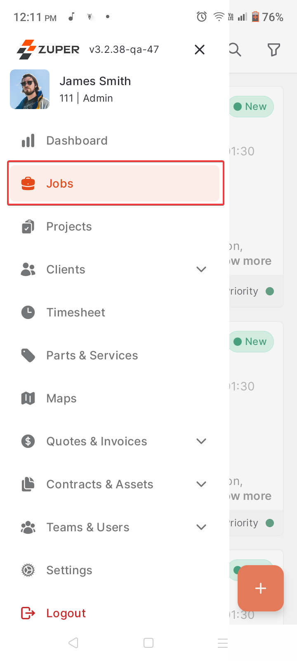Tap the first 'show more' link

pyautogui.click(x=250, y=261)
